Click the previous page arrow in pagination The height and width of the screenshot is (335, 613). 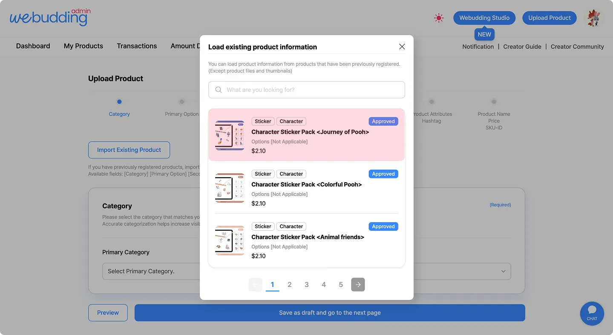tap(255, 285)
